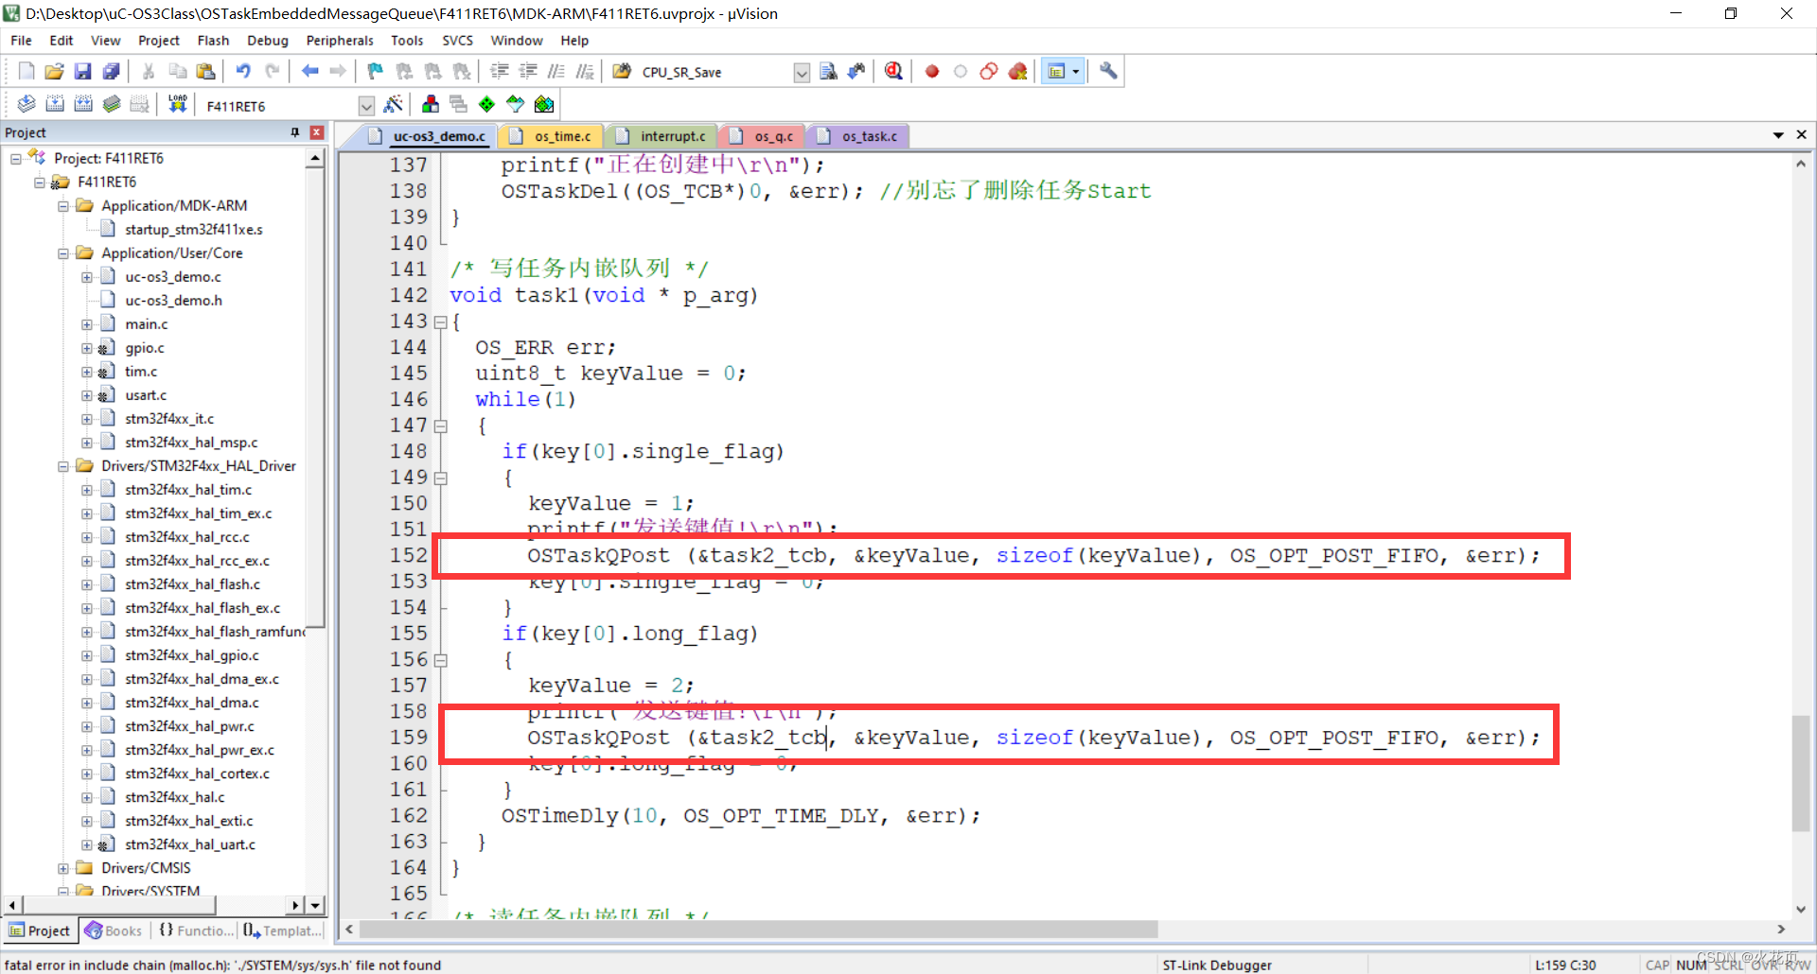This screenshot has height=974, width=1817.
Task: Click the Save All icon
Action: click(112, 71)
